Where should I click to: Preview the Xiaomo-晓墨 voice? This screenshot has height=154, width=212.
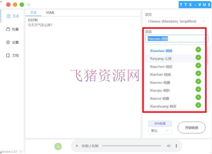pyautogui.click(x=198, y=82)
